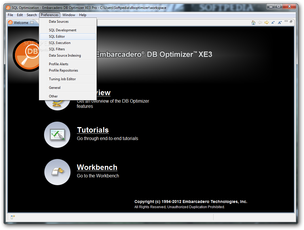
Task: Open Other preferences entry
Action: [68, 96]
